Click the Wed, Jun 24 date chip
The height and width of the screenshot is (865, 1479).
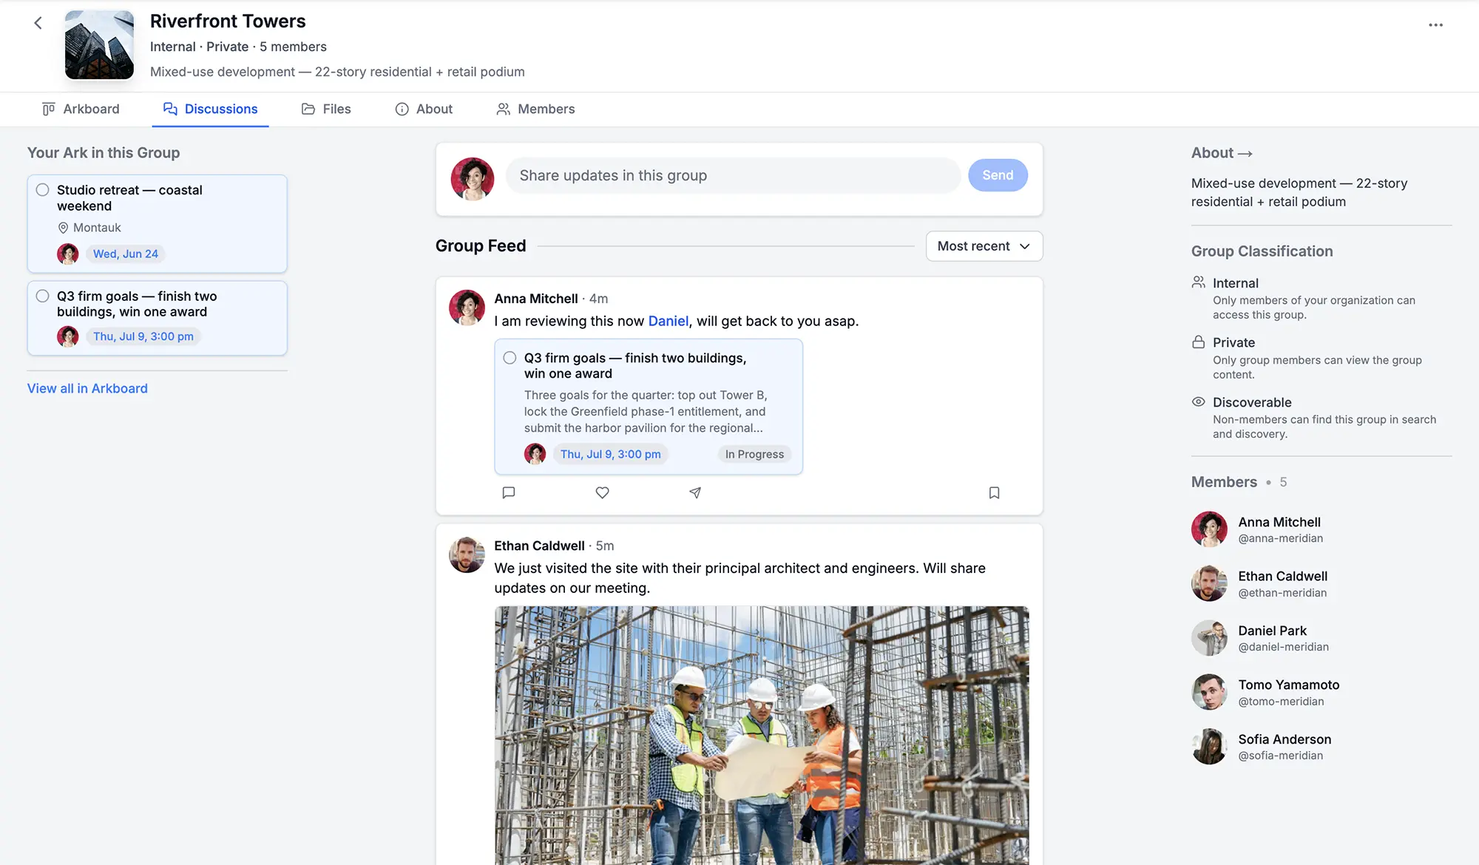tap(126, 254)
